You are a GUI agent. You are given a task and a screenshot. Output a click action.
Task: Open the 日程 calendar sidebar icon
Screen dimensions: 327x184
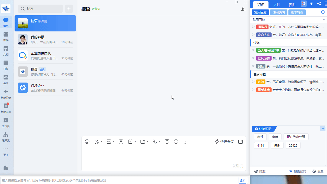point(6,65)
